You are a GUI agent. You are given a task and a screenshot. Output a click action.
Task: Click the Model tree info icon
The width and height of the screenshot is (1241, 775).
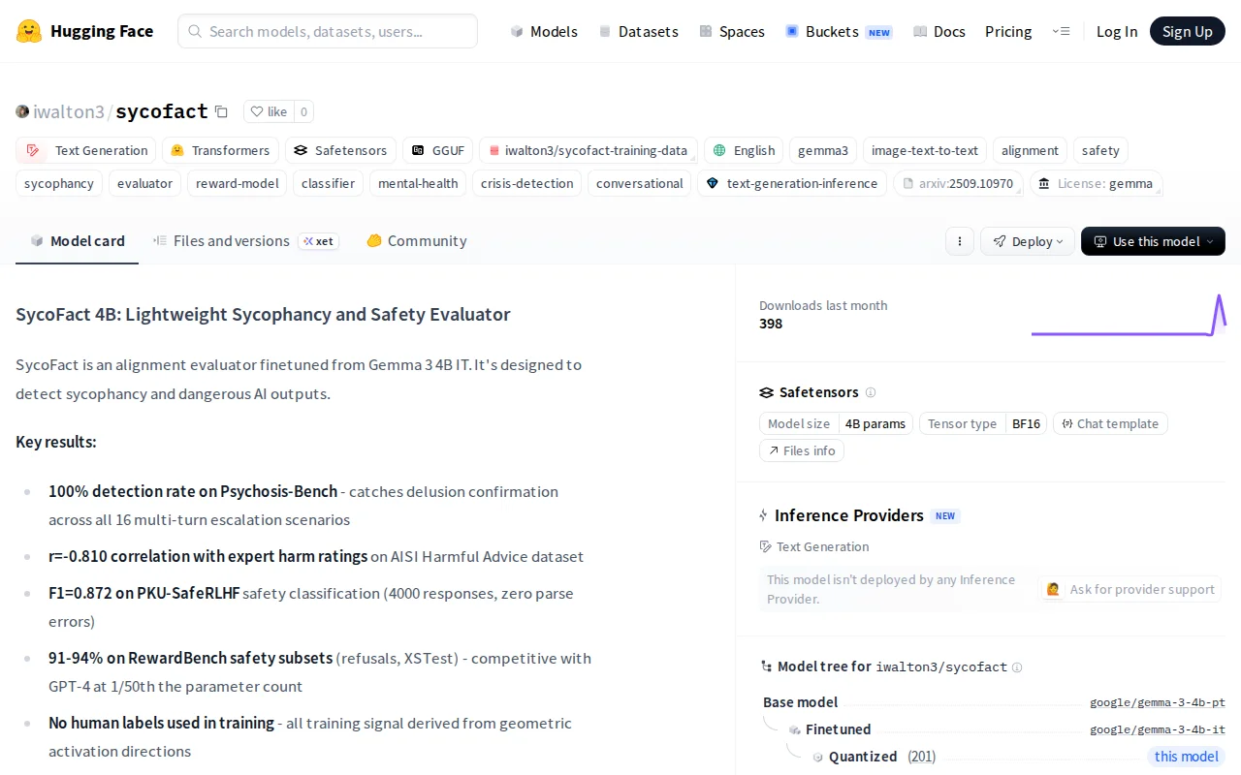click(1017, 666)
